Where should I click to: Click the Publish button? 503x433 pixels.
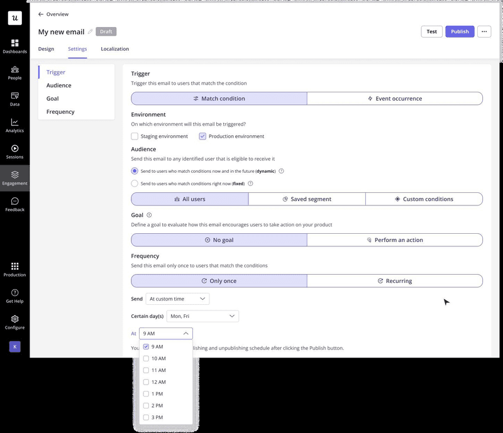(460, 31)
